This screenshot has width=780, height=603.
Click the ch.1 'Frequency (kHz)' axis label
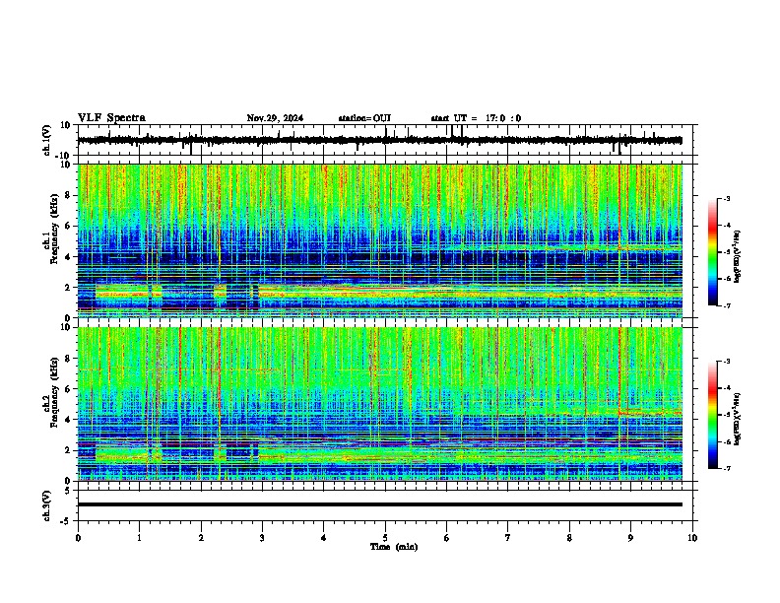pos(54,230)
